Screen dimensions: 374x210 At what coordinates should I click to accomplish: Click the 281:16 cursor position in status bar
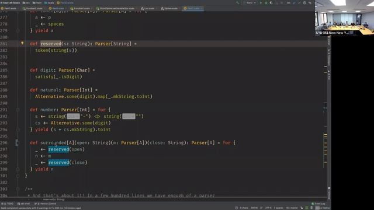tap(254, 208)
